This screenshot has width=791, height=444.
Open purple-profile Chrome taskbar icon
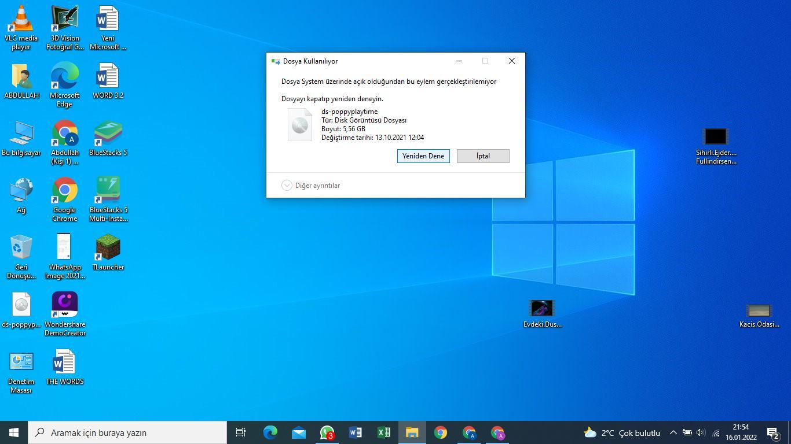[x=497, y=432]
